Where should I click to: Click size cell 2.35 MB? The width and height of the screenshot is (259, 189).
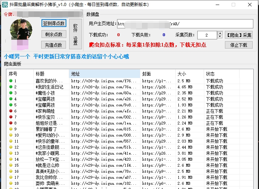tap(185, 93)
